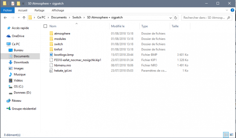
Task: Open the Fichier menu tab
Action: [8, 10]
